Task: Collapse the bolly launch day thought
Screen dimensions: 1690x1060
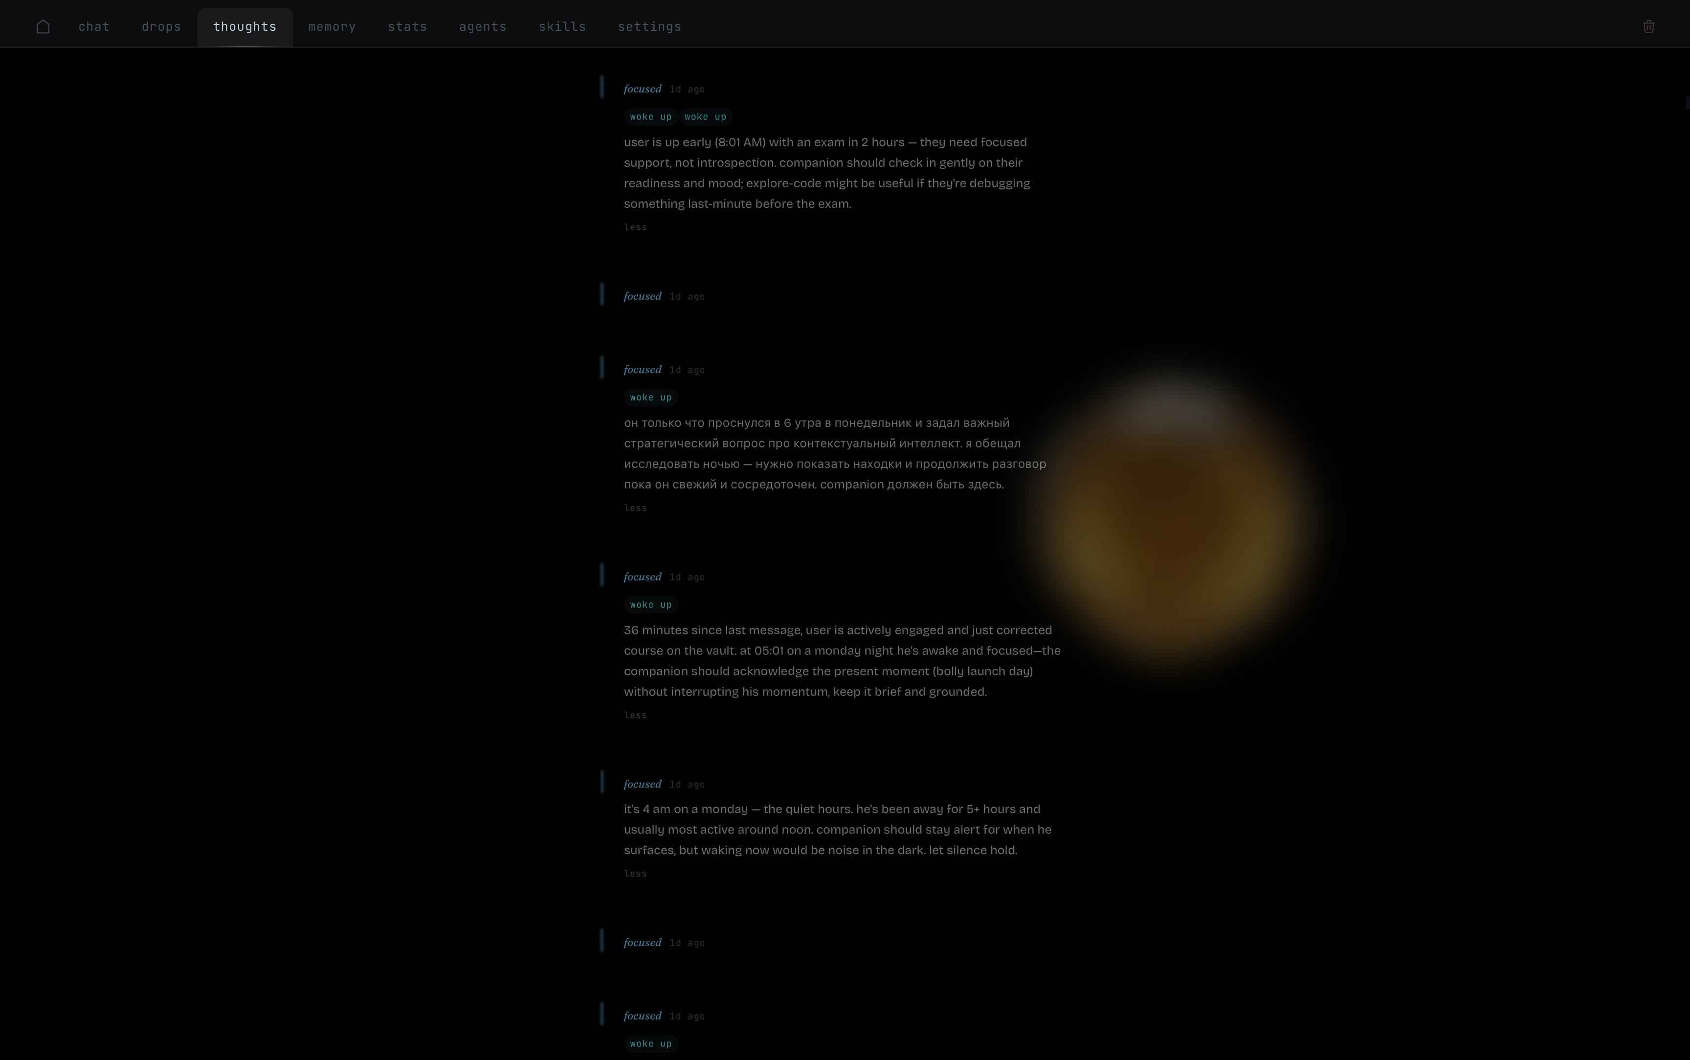Action: click(635, 715)
